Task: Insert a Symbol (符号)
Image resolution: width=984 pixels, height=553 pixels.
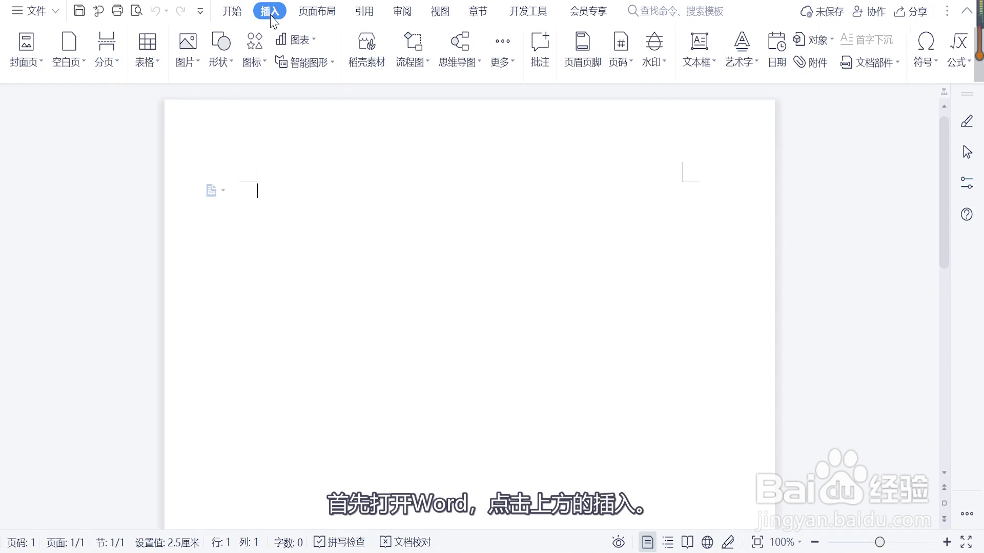Action: [926, 50]
